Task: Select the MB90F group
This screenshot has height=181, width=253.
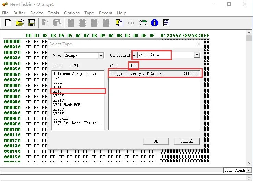Action: point(78,96)
